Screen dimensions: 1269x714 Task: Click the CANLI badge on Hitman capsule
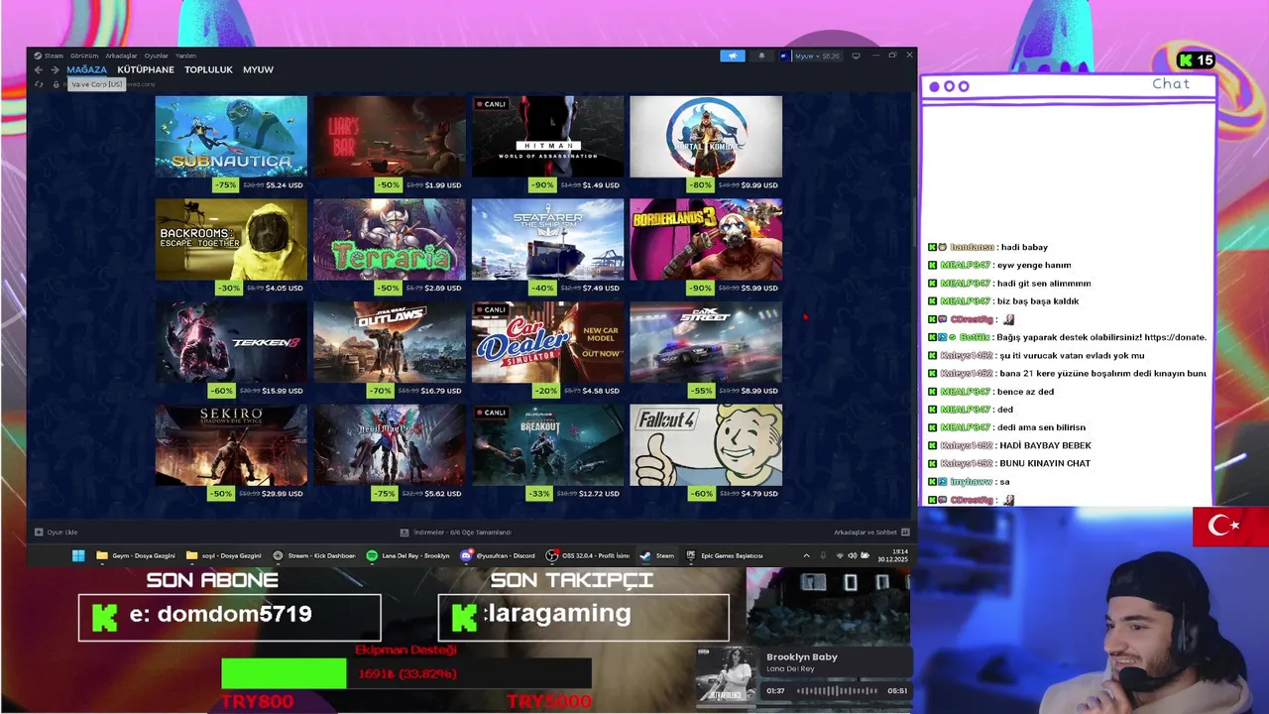point(491,104)
